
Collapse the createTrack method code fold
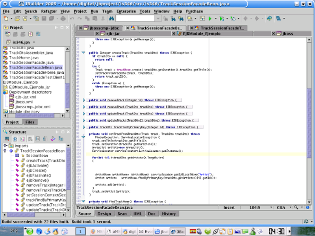pos(83,52)
